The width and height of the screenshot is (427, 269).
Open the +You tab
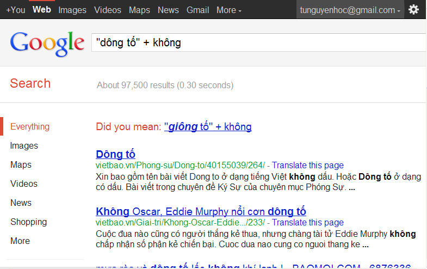point(15,10)
